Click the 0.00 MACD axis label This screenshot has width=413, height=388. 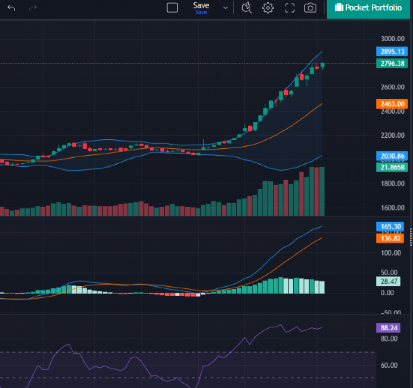[x=387, y=293]
